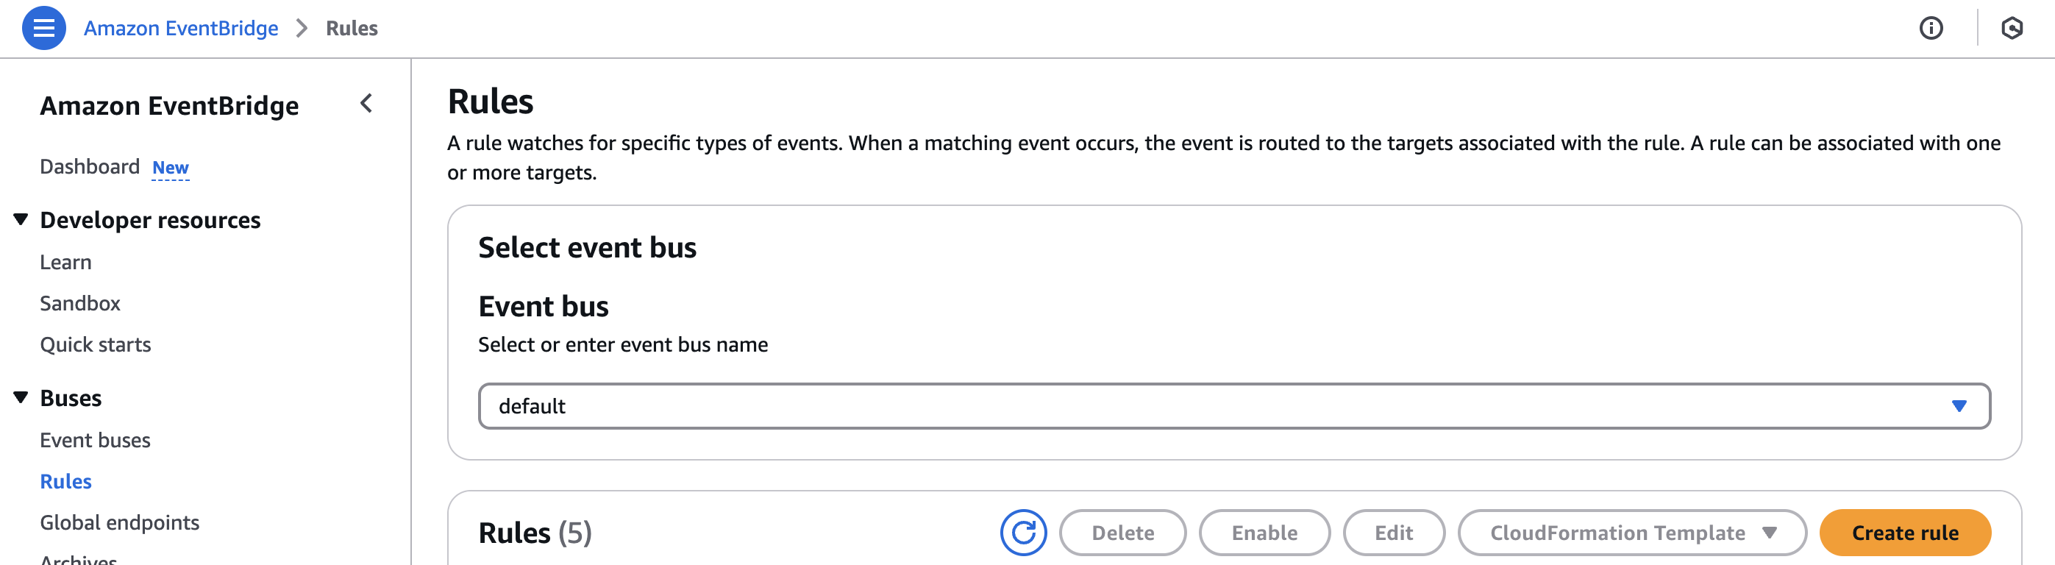Open the CloudFormation Template dropdown
Screen dimensions: 2055x565
pyautogui.click(x=1631, y=533)
